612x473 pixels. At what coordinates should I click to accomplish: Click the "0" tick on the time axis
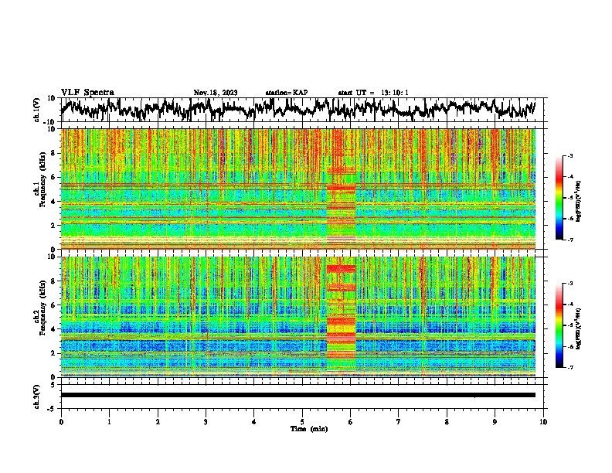[61, 422]
